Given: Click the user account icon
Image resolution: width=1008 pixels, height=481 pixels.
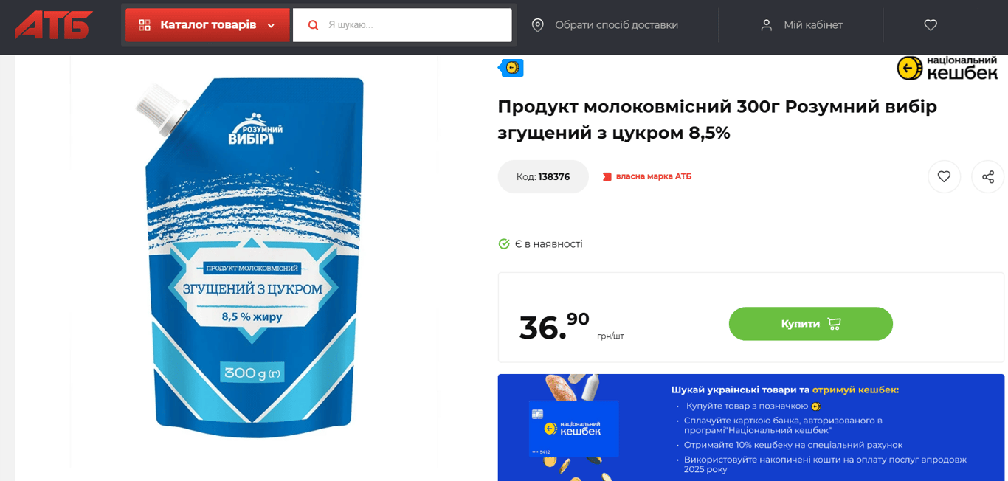Looking at the screenshot, I should 767,25.
